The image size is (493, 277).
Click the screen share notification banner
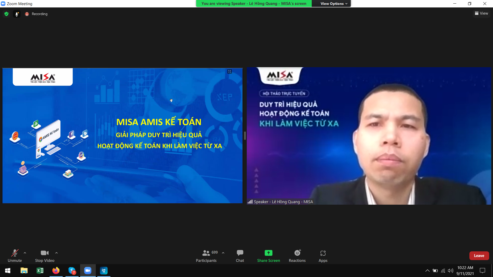click(x=254, y=4)
